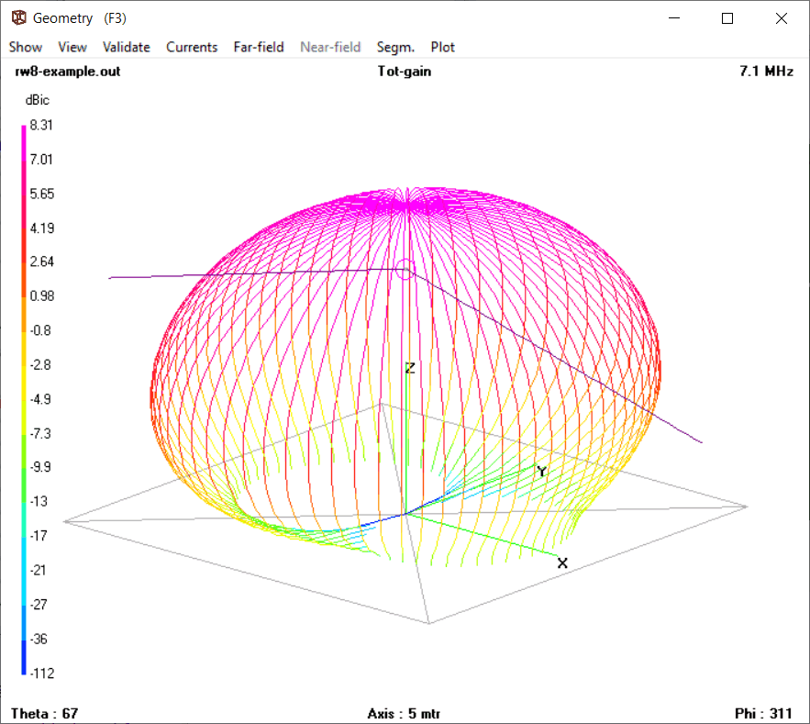The image size is (810, 724).
Task: Open the Show menu
Action: click(26, 47)
